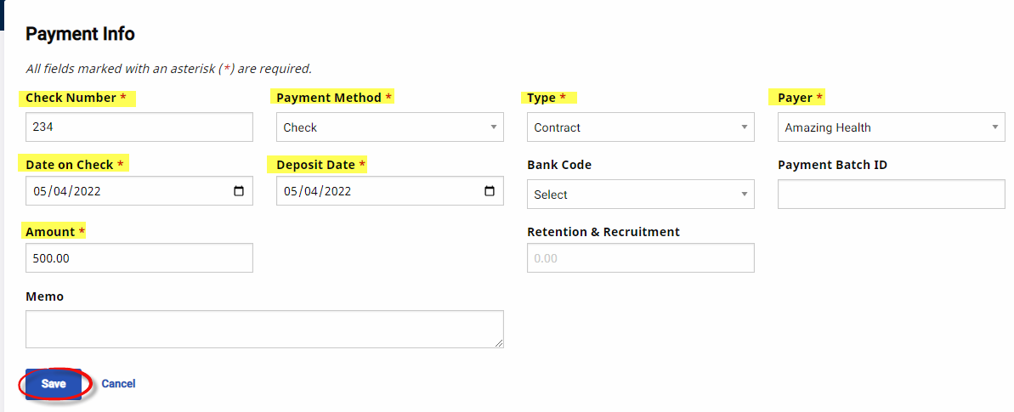Open the Bank Code Select dropdown
Viewport: 1014px width, 412px height.
coord(641,194)
